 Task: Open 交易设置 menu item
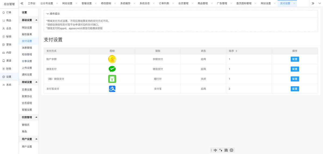point(27,90)
